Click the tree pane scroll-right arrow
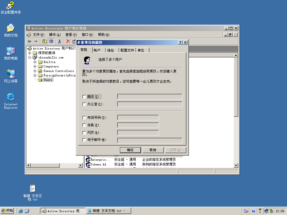 80,165
